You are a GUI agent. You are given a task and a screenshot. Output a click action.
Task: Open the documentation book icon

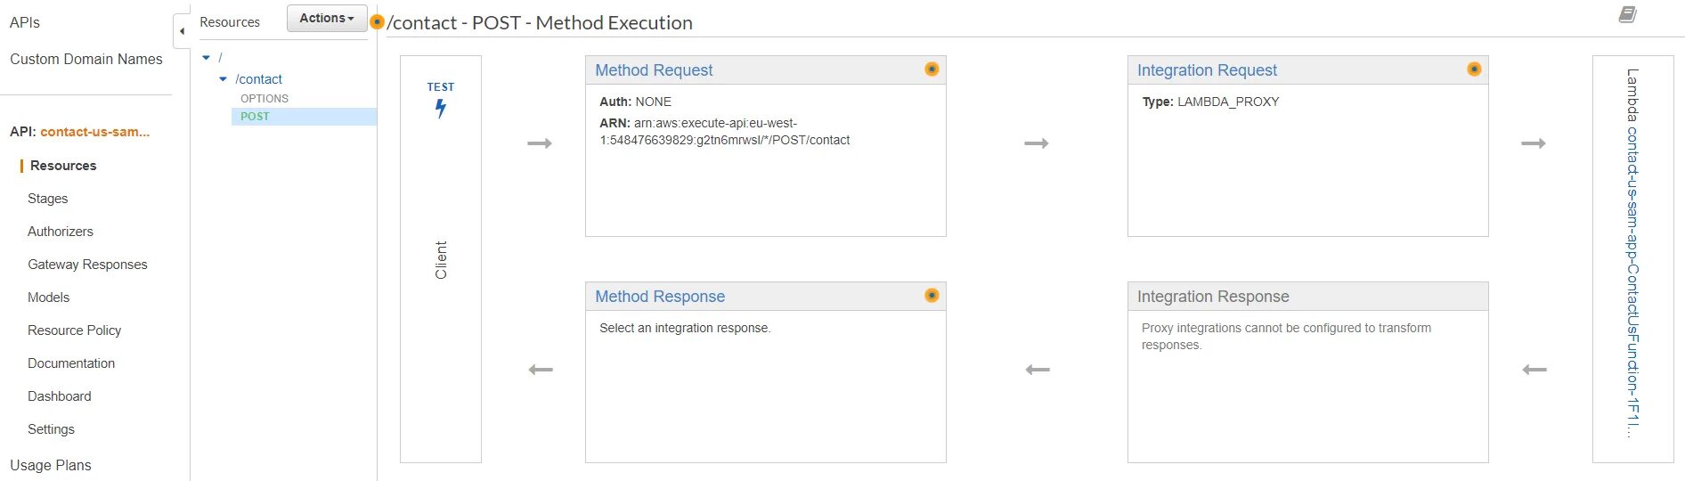(x=1627, y=14)
